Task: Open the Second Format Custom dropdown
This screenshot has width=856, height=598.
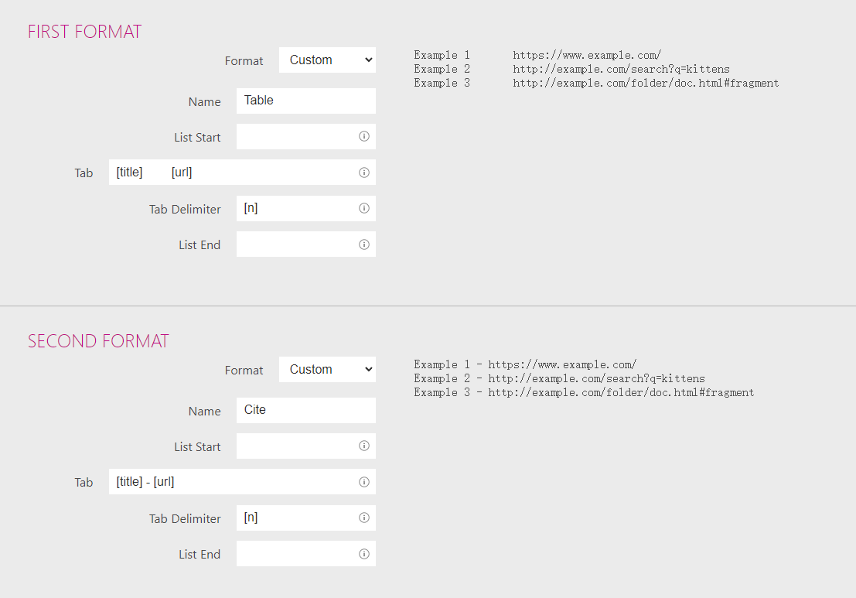Action: click(x=327, y=370)
